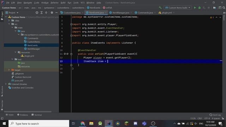Viewport: 226px width, 127px height.
Task: Open OBS Studio from taskbar
Action: pyautogui.click(x=153, y=123)
